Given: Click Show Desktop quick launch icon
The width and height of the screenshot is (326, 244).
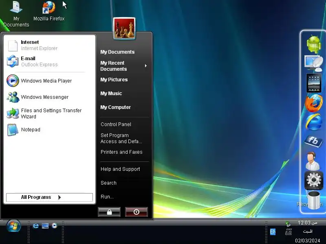Looking at the screenshot, I should coord(45,226).
